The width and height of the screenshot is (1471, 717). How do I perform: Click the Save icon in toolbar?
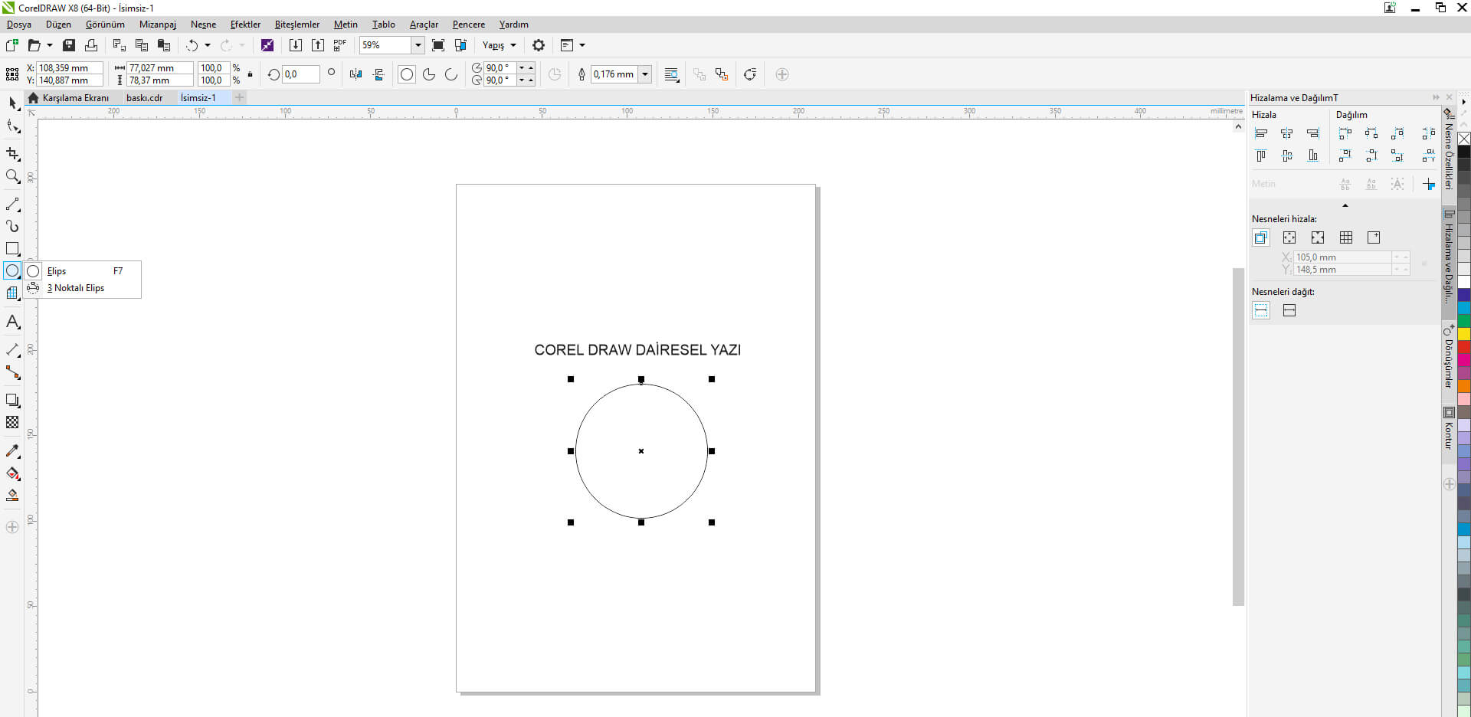pyautogui.click(x=69, y=45)
